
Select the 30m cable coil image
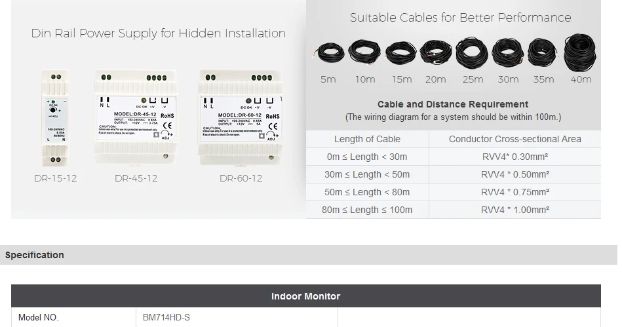click(507, 53)
